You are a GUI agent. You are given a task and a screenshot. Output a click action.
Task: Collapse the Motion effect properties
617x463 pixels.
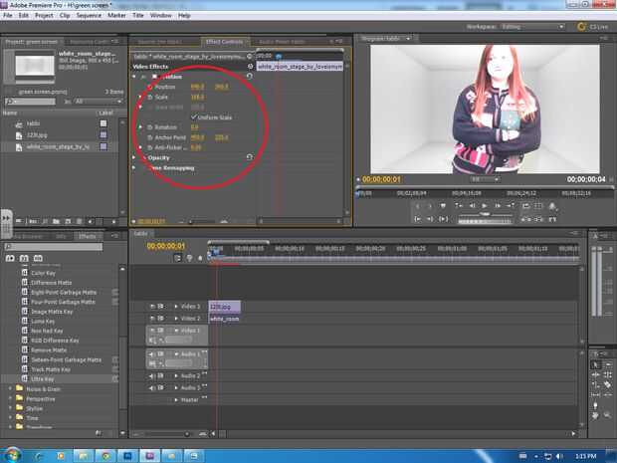(x=134, y=77)
